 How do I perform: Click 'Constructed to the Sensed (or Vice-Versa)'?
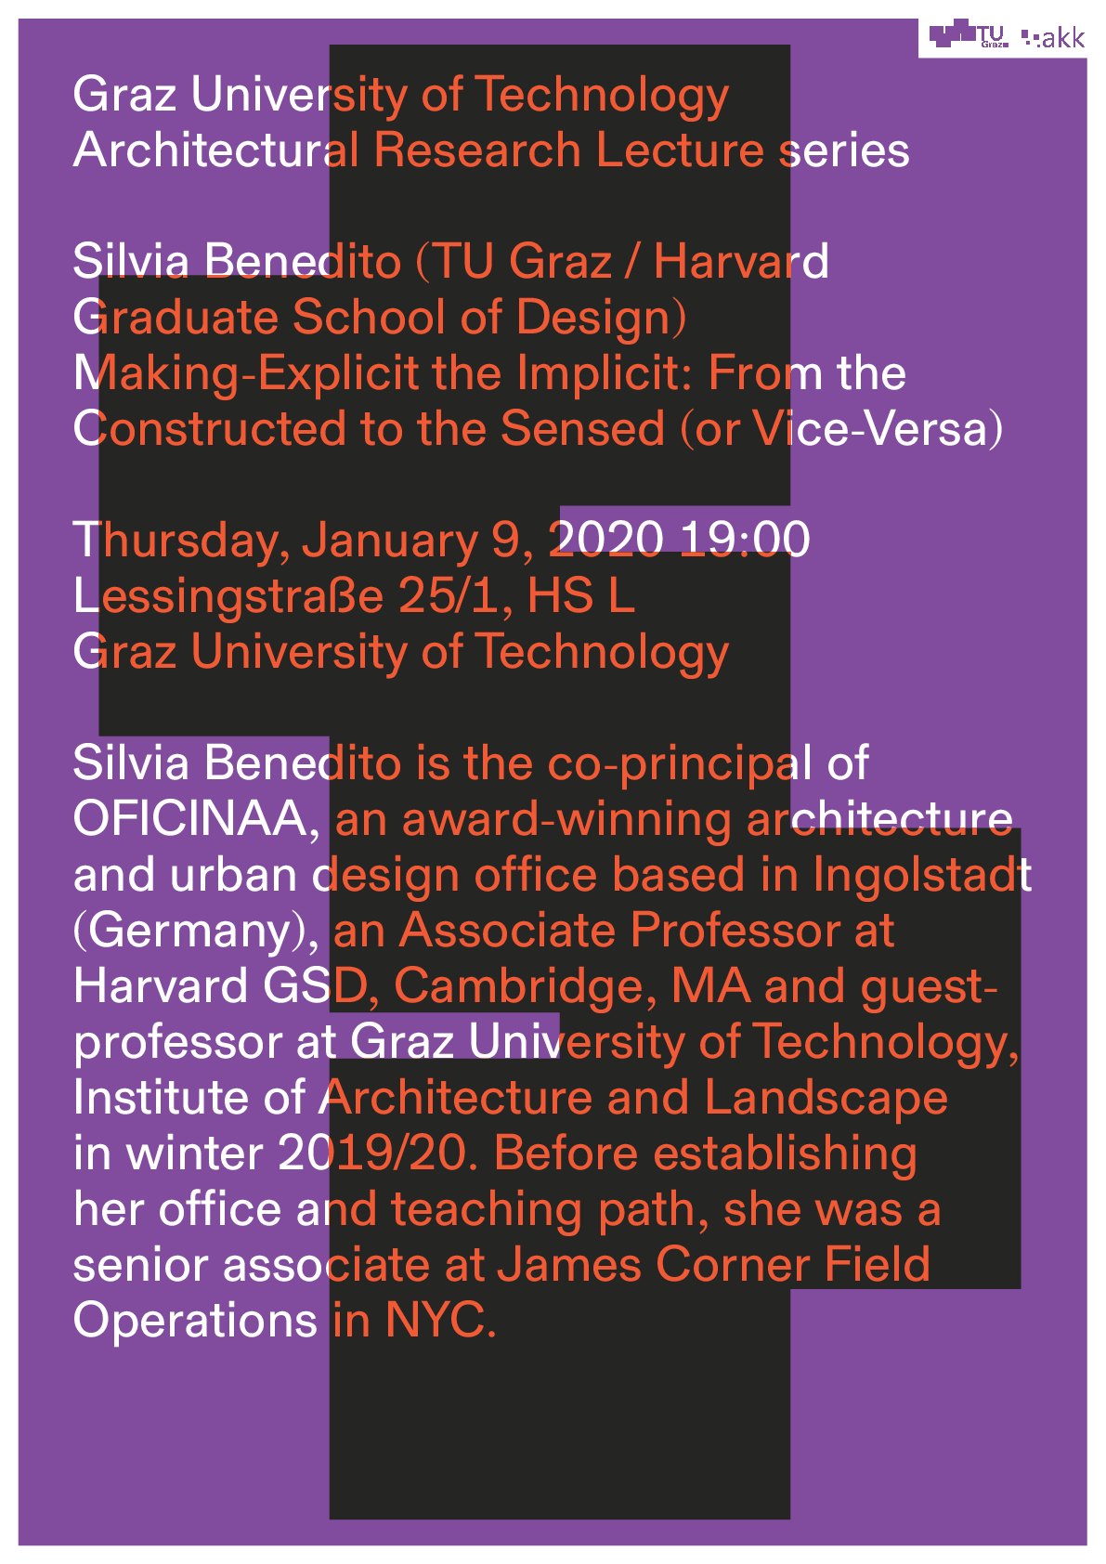click(x=538, y=429)
